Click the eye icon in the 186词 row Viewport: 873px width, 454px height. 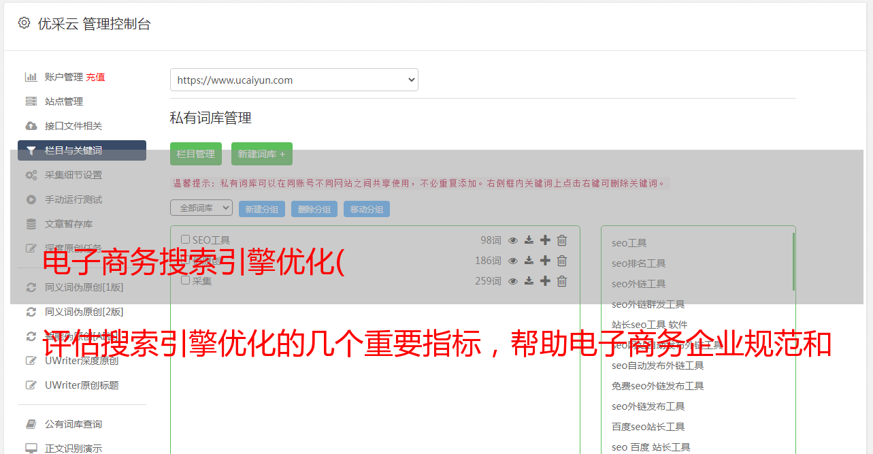(x=513, y=261)
